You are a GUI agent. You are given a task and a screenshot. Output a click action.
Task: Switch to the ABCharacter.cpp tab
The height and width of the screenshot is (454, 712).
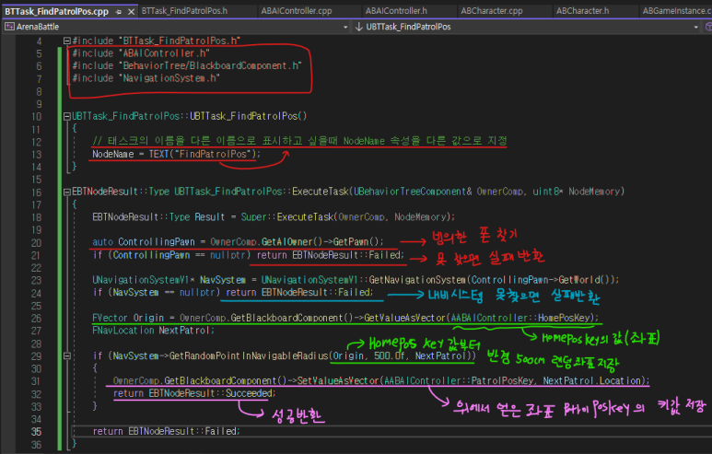point(492,11)
